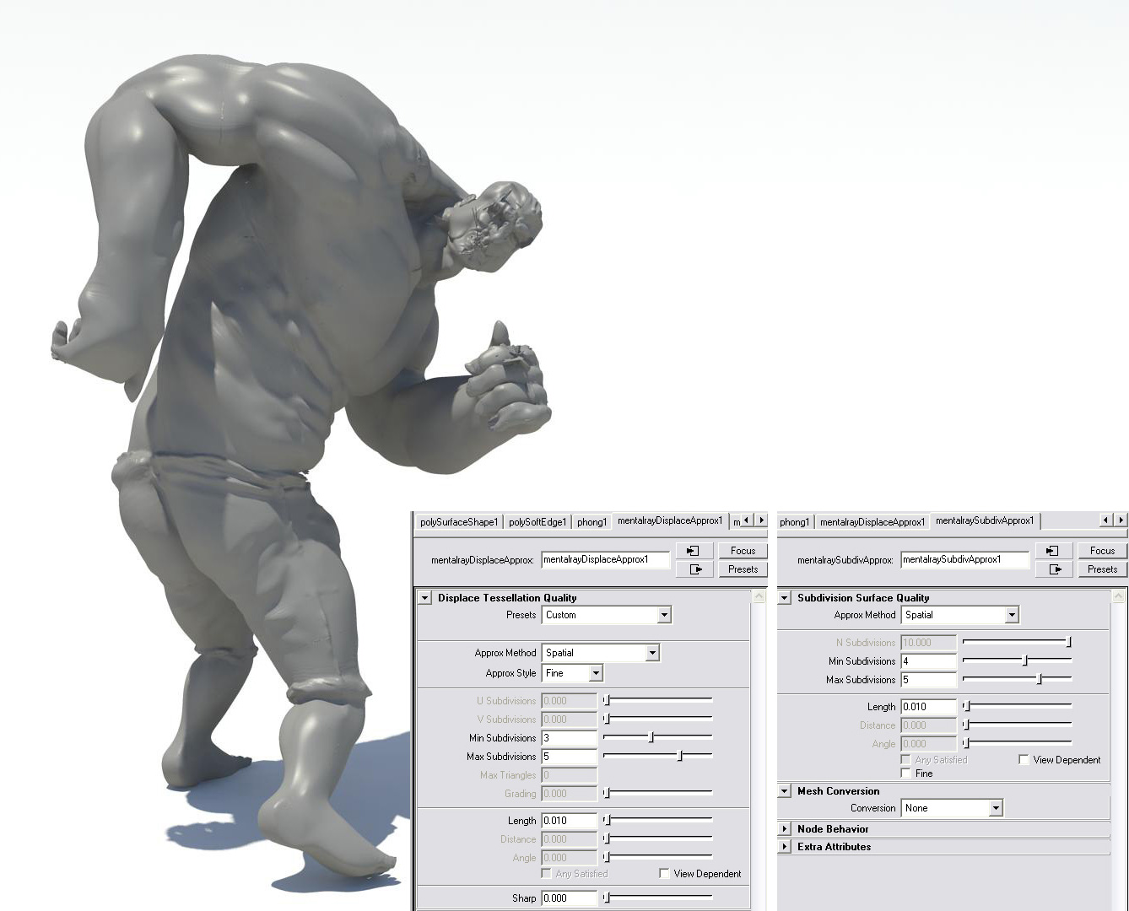Open Conversion dropdown showing None
This screenshot has width=1129, height=911.
[x=952, y=808]
